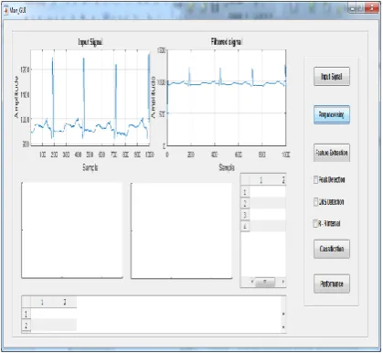Minimize the GUI window
Viewport: 383px width, 353px height.
pos(352,8)
